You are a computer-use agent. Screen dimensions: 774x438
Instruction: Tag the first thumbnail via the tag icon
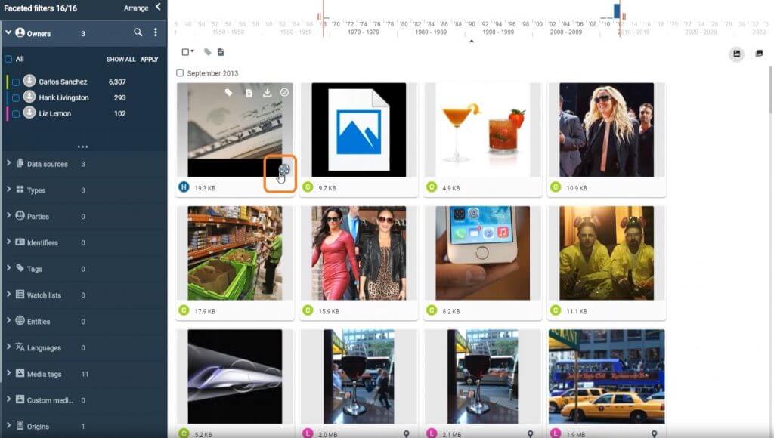228,93
